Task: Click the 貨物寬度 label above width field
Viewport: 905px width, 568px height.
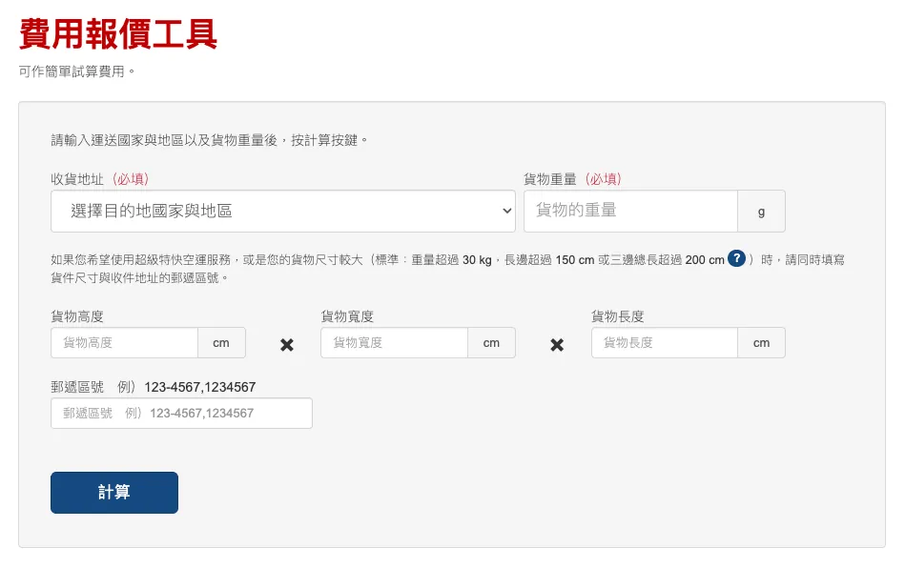Action: [347, 316]
